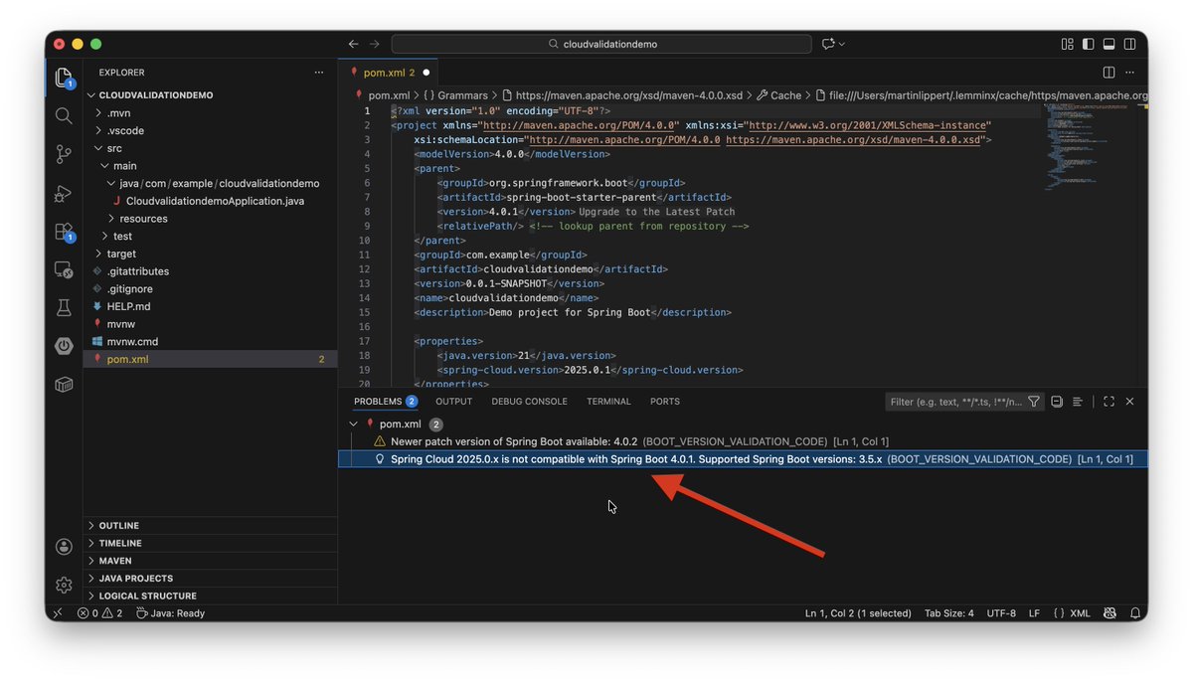Screen dimensions: 1193x681
Task: Click the Java: Ready status item
Action: coord(171,613)
